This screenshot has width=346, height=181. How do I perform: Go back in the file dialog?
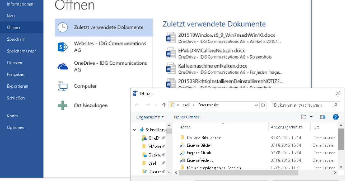coord(137,105)
